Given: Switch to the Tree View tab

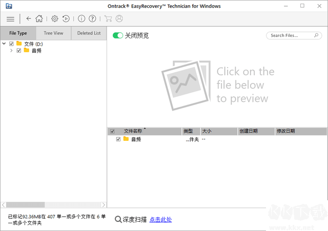Looking at the screenshot, I should (53, 33).
